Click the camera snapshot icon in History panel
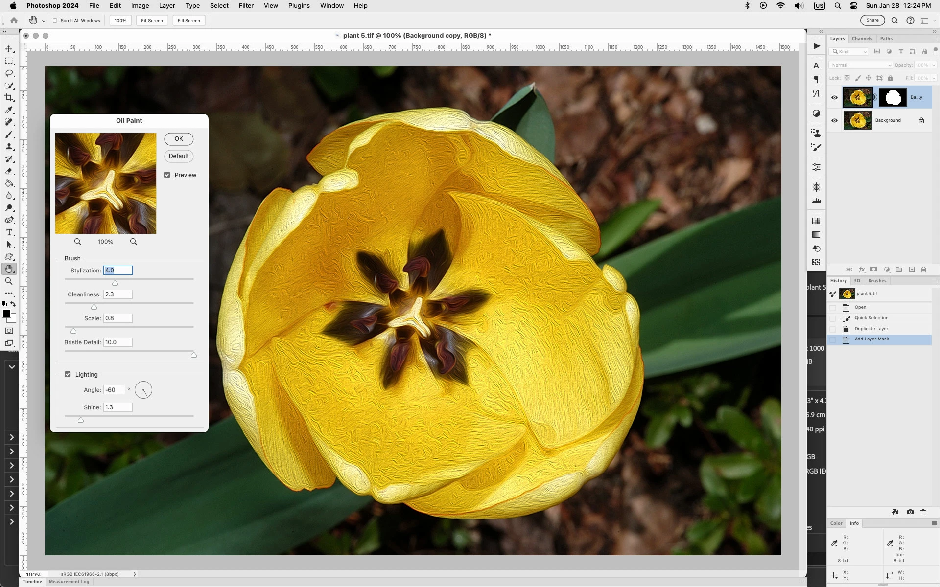940x587 pixels. (910, 512)
